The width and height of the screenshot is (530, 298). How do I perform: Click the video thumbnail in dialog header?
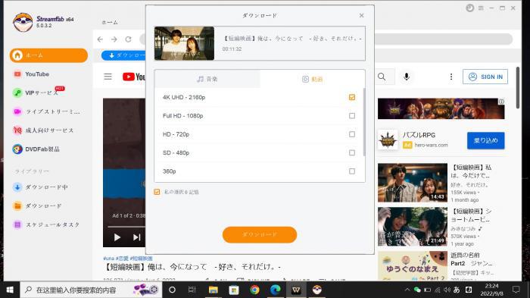click(x=184, y=43)
